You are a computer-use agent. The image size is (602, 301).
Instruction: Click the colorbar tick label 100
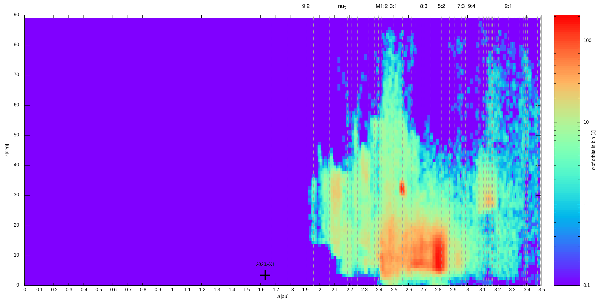point(587,41)
